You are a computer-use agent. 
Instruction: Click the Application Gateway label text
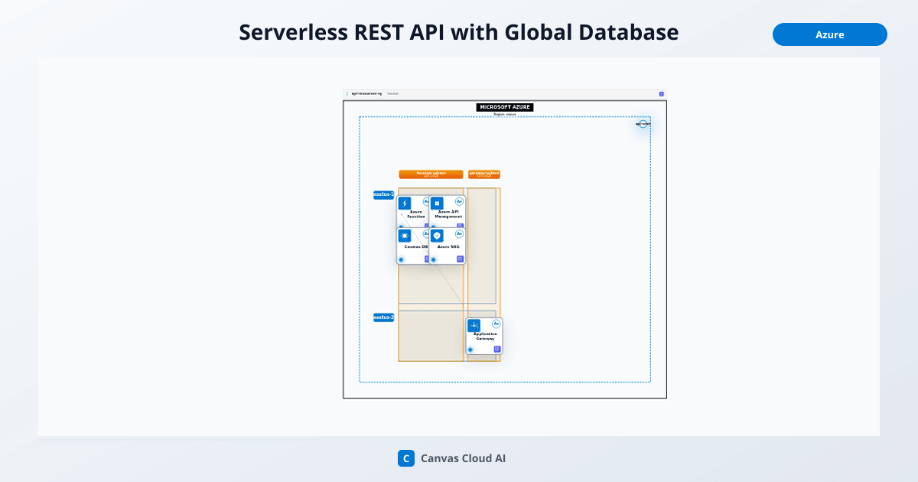pos(485,336)
